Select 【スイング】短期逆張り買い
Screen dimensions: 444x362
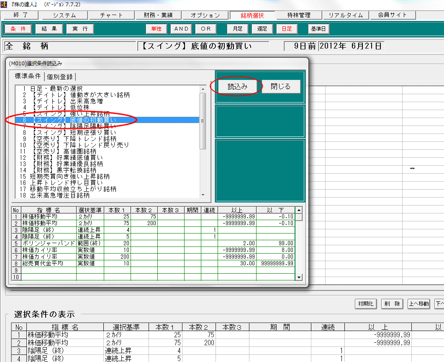point(107,132)
